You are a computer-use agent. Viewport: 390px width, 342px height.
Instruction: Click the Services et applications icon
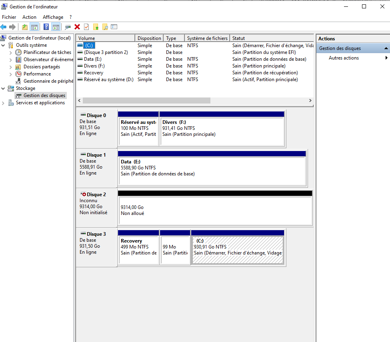11,103
